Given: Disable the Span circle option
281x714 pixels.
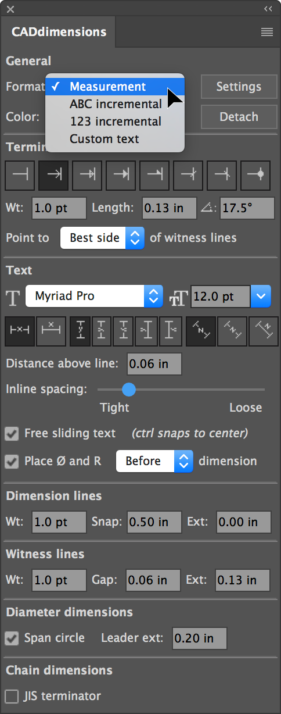Looking at the screenshot, I should 11,638.
